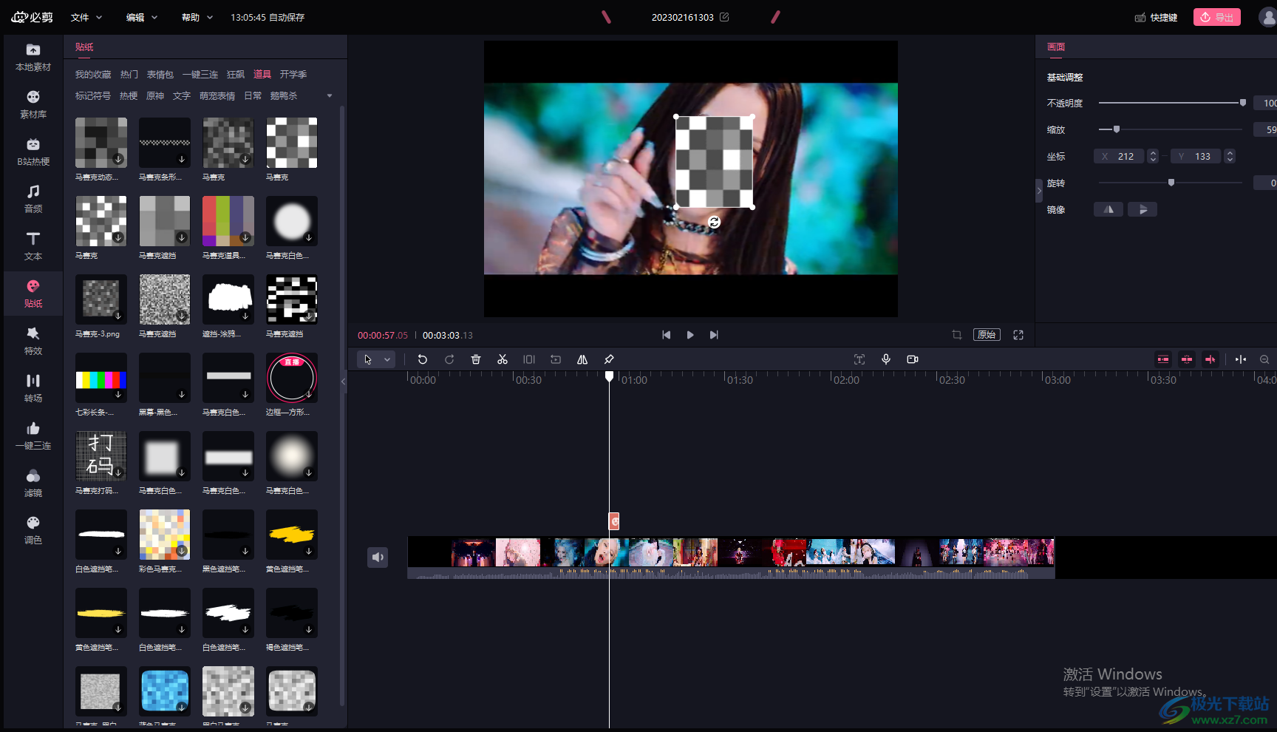1277x732 pixels.
Task: Mute the video track audio
Action: (x=378, y=557)
